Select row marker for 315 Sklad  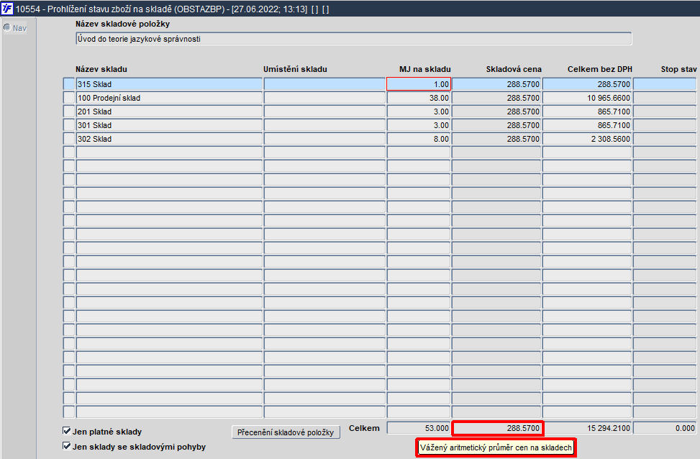[x=69, y=84]
